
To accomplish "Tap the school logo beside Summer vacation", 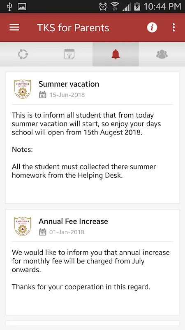I will 23,89.
